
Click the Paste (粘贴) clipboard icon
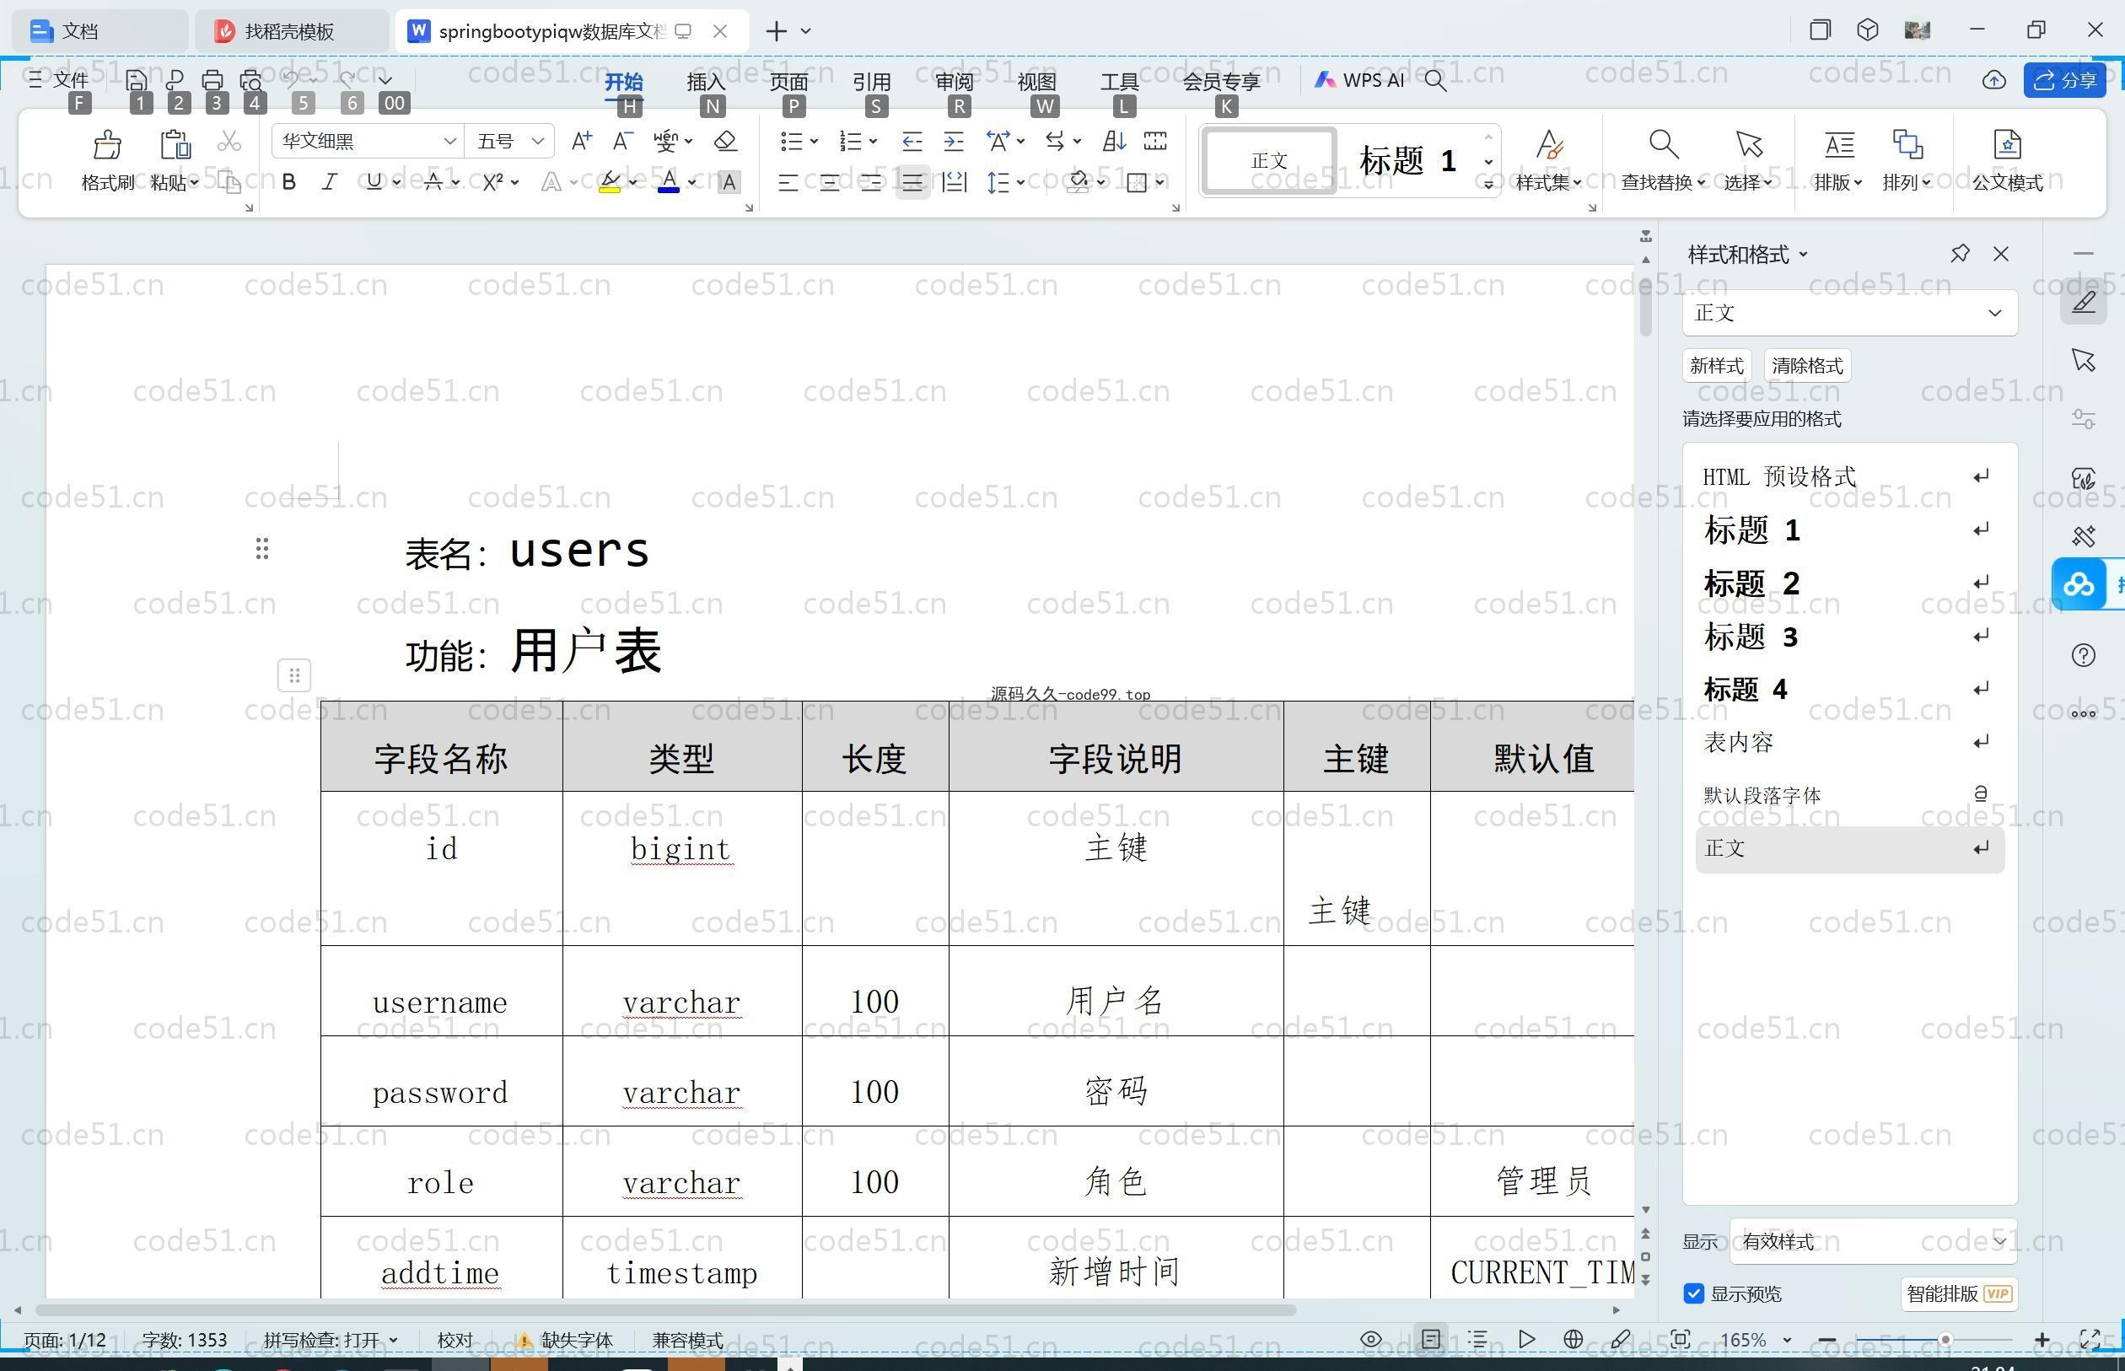(x=175, y=144)
